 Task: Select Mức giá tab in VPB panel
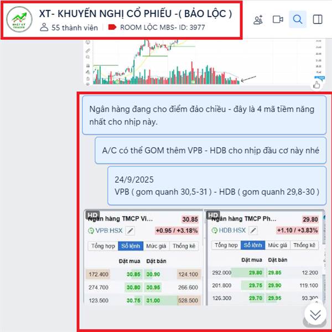[x=156, y=246]
